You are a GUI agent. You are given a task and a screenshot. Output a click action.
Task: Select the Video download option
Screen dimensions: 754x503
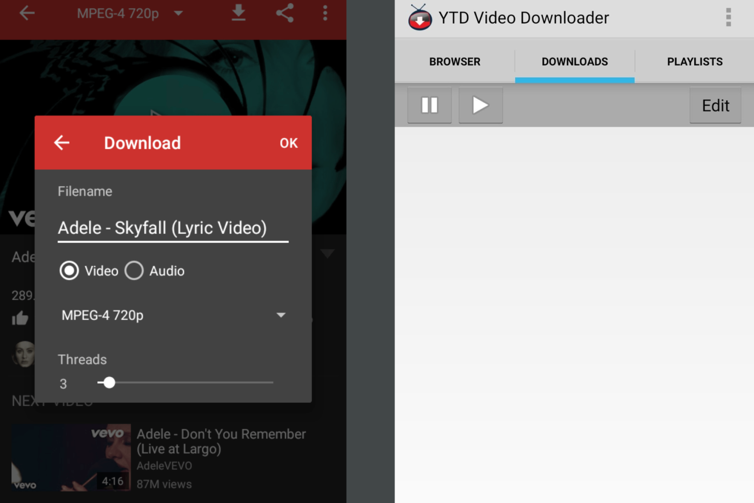(x=70, y=271)
